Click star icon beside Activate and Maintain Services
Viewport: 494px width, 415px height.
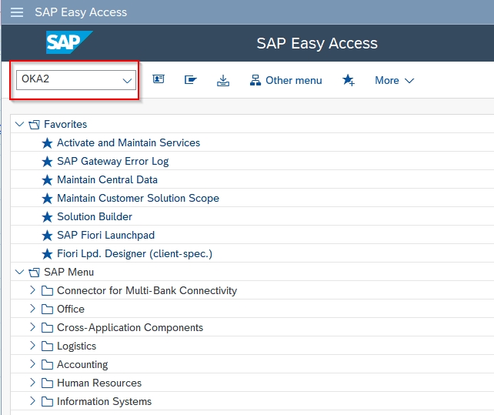(x=47, y=143)
